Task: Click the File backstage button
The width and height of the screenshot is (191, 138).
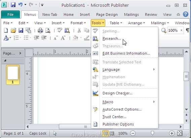Action: click(x=10, y=15)
